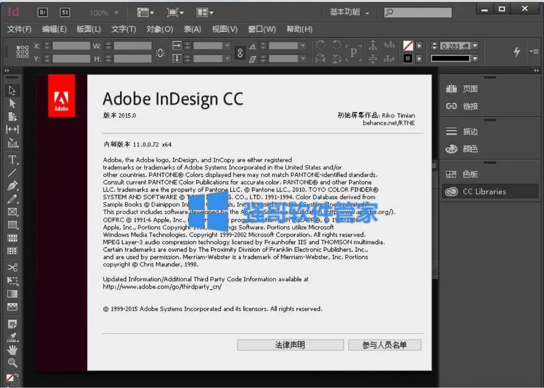Open Adobe Stock via St icon

coord(65,12)
